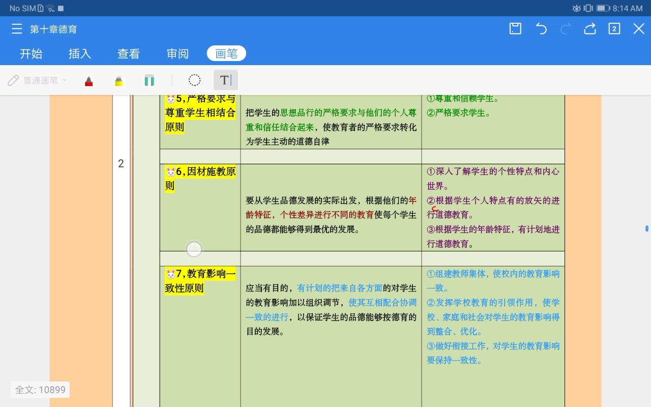Click the text 目的发展。
Viewport: 651px width, 407px height.
[x=265, y=332]
